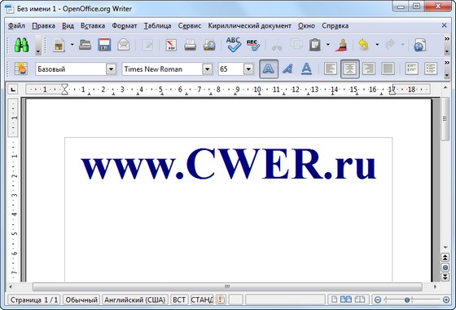Open the Файл menu
The width and height of the screenshot is (456, 310).
pyautogui.click(x=16, y=25)
